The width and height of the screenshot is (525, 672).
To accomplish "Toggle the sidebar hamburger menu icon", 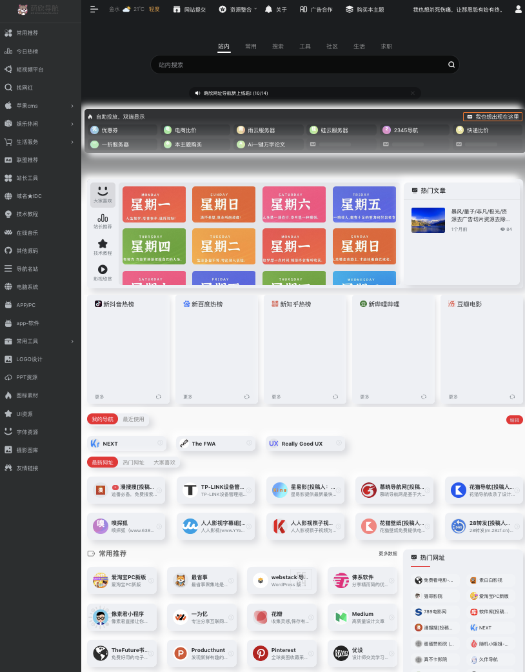I will [x=94, y=9].
